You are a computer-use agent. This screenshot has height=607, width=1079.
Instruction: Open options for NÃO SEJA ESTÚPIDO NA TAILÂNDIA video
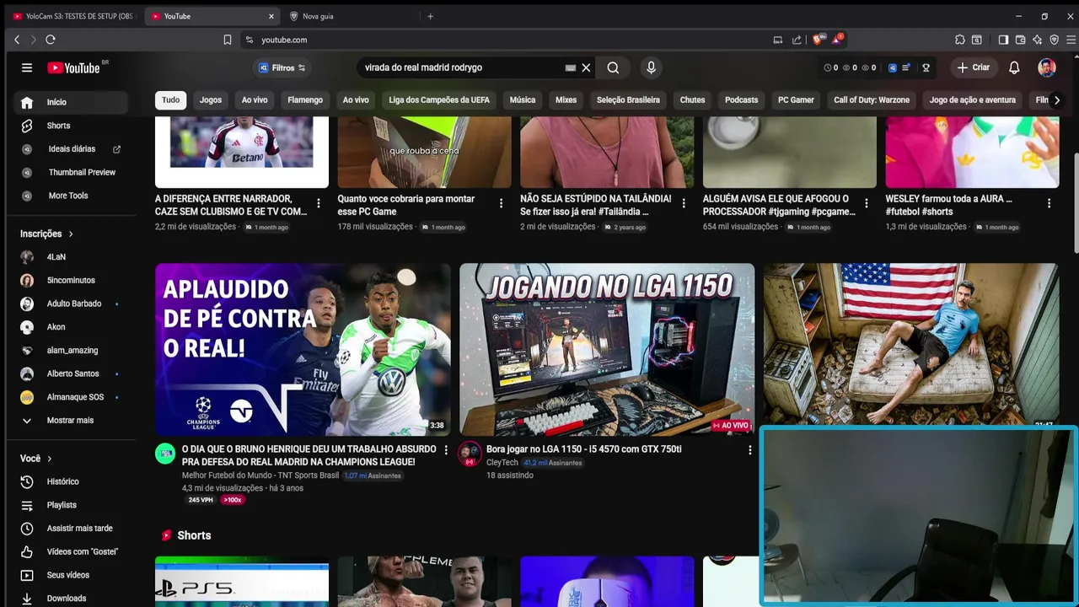click(x=684, y=203)
